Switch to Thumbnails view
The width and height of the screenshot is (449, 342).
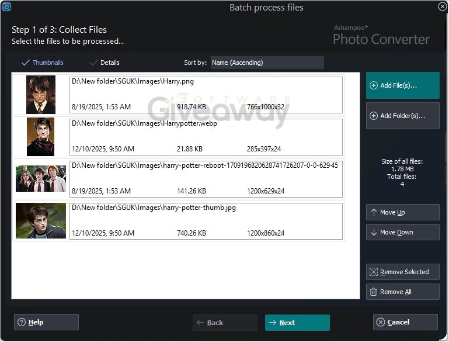point(43,63)
